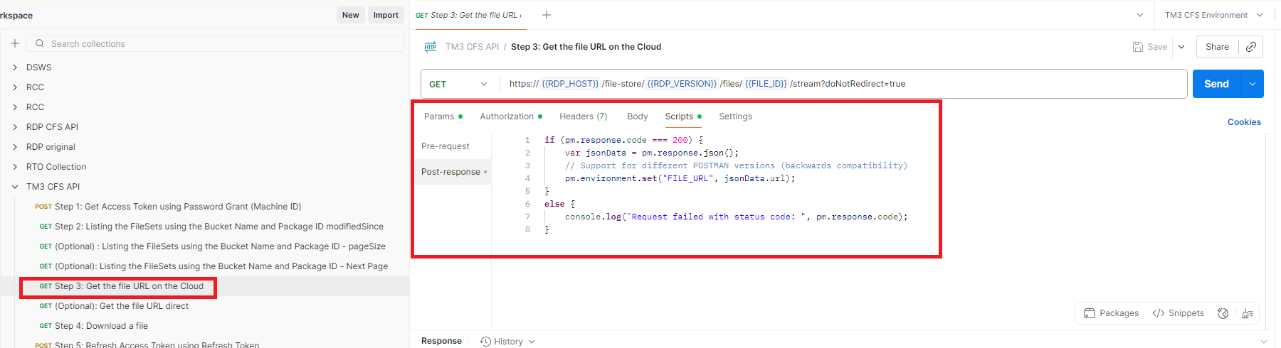Open the Cookies link
The height and width of the screenshot is (348, 1281).
pyautogui.click(x=1243, y=122)
